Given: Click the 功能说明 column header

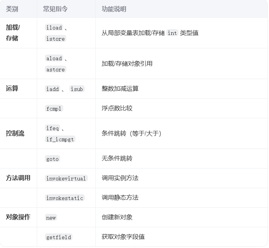Looking at the screenshot, I should [114, 9].
